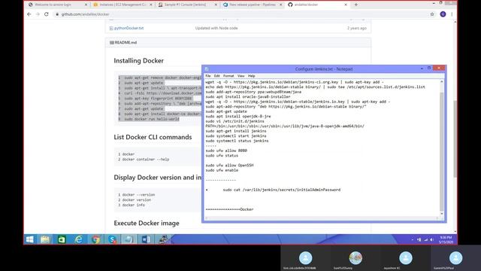Select the first meeting participant avatar
Viewport: 481px width, 271px height.
pos(306,257)
